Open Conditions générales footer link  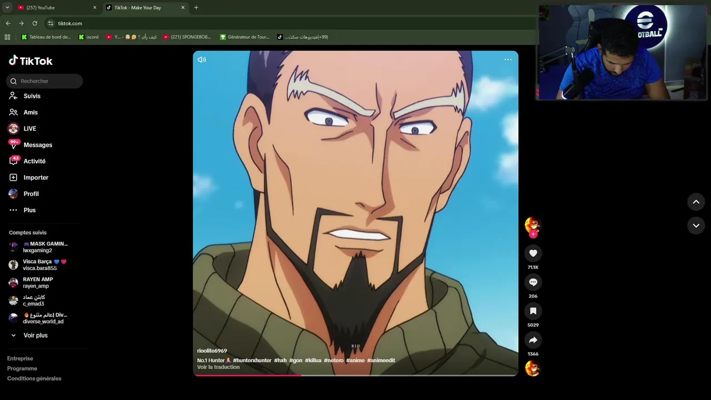pos(34,378)
